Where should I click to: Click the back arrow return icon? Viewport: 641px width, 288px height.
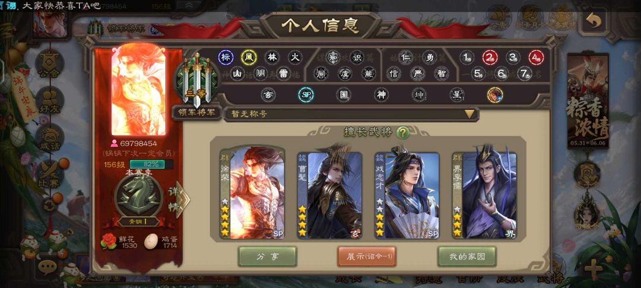point(594,20)
